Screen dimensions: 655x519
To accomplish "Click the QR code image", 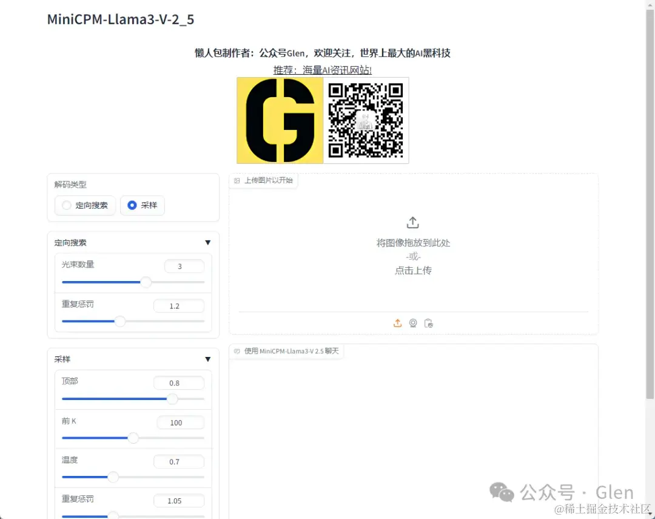I will (366, 120).
